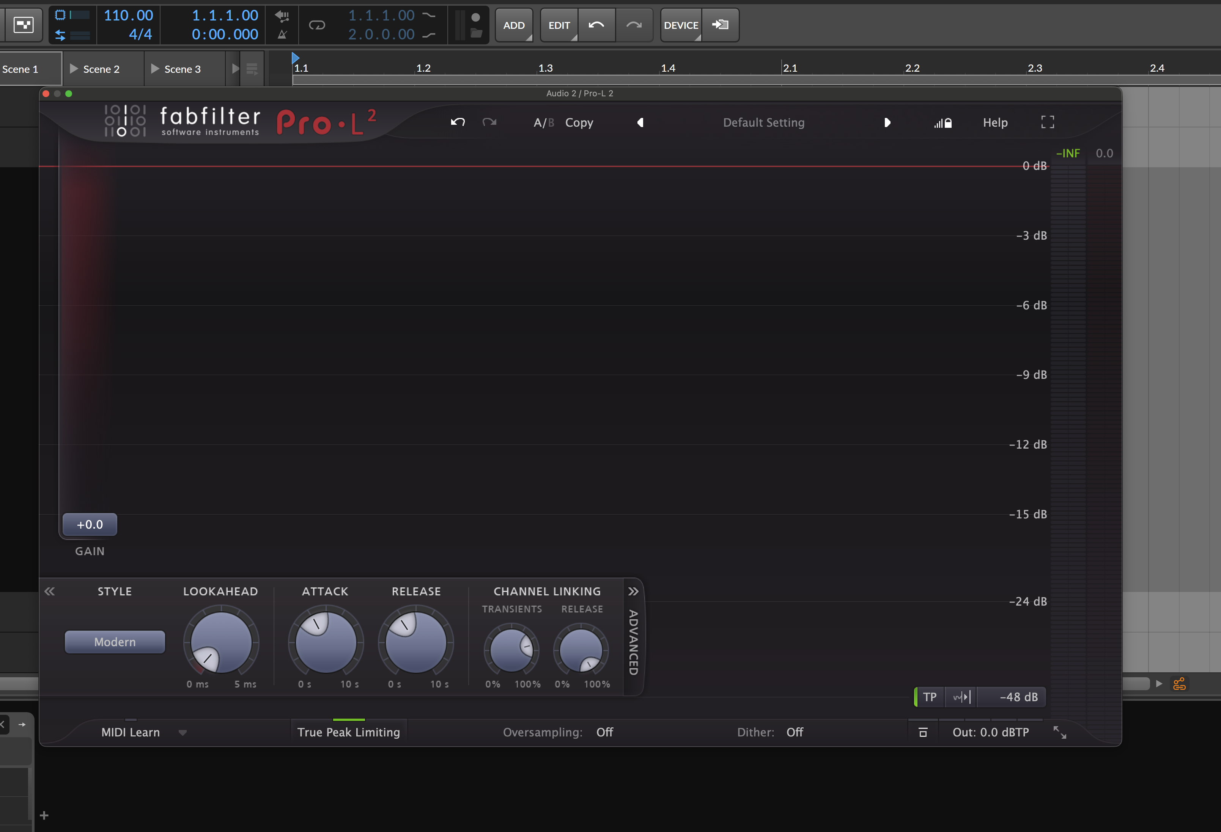Click the full screen mode icon
The height and width of the screenshot is (832, 1221).
point(1048,122)
